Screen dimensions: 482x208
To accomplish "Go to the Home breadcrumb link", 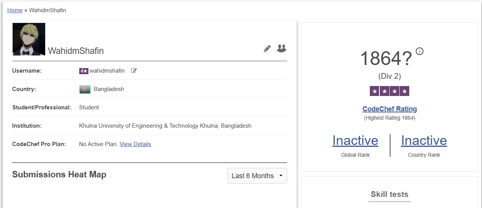I will [x=15, y=10].
